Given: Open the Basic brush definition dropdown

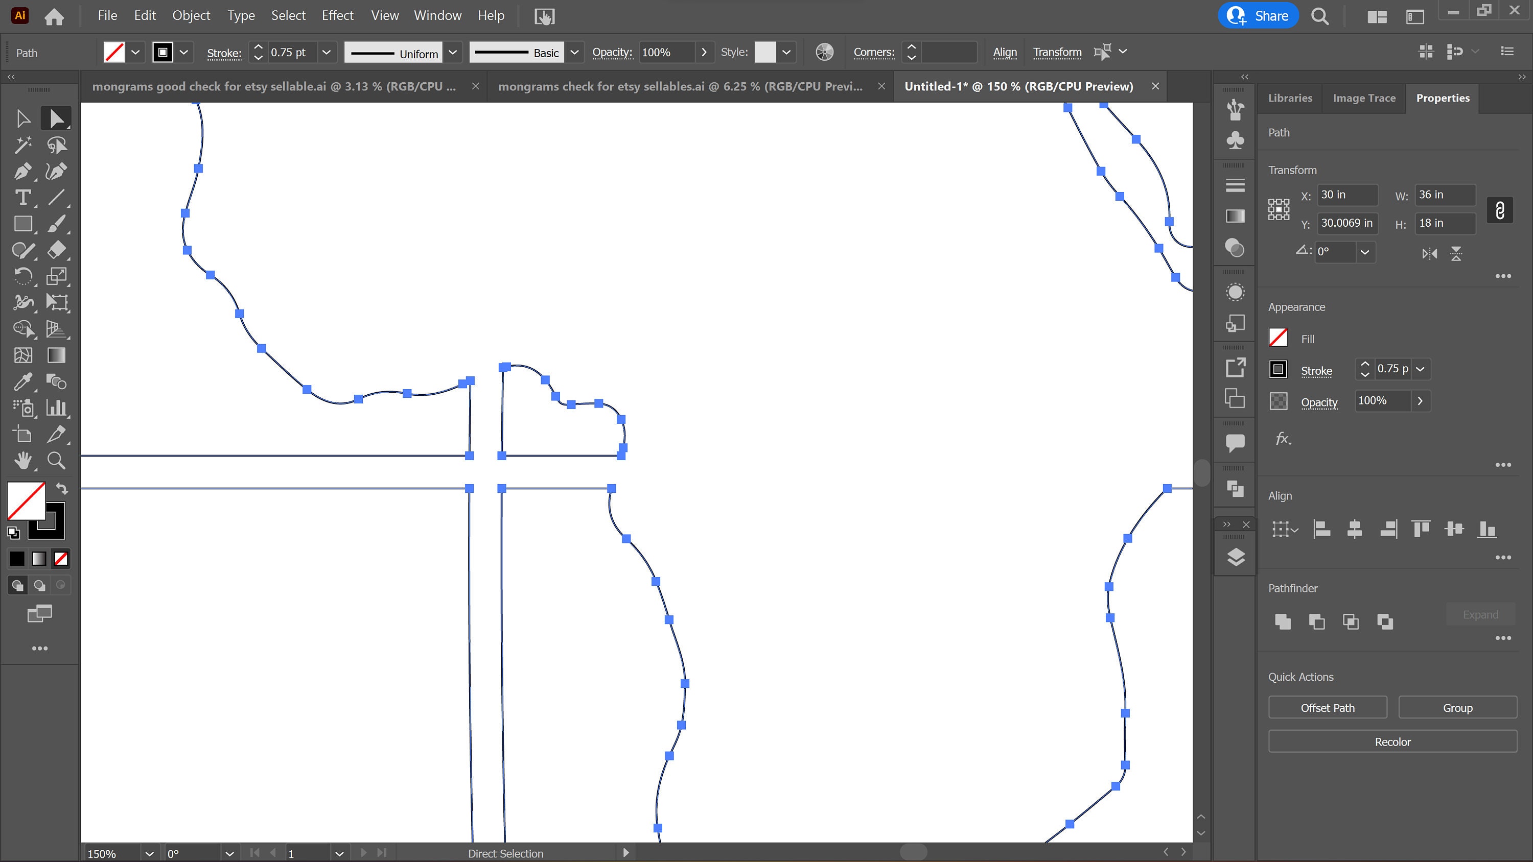Looking at the screenshot, I should coord(574,52).
